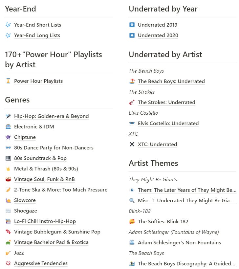Open the Aggressive Tendencies link
Viewport: 239px width, 269px height.
pos(41,263)
